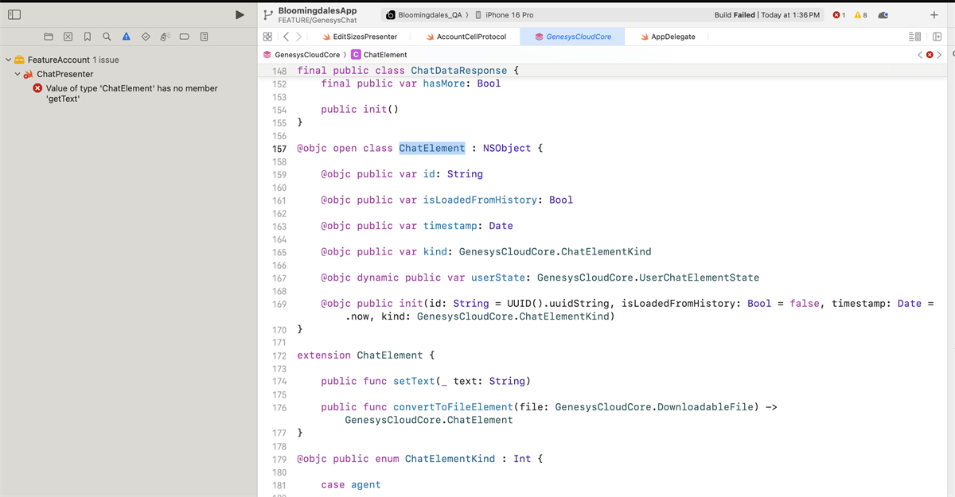Open the Bookmark navigator
Screen dimensions: 955x497
coord(87,37)
